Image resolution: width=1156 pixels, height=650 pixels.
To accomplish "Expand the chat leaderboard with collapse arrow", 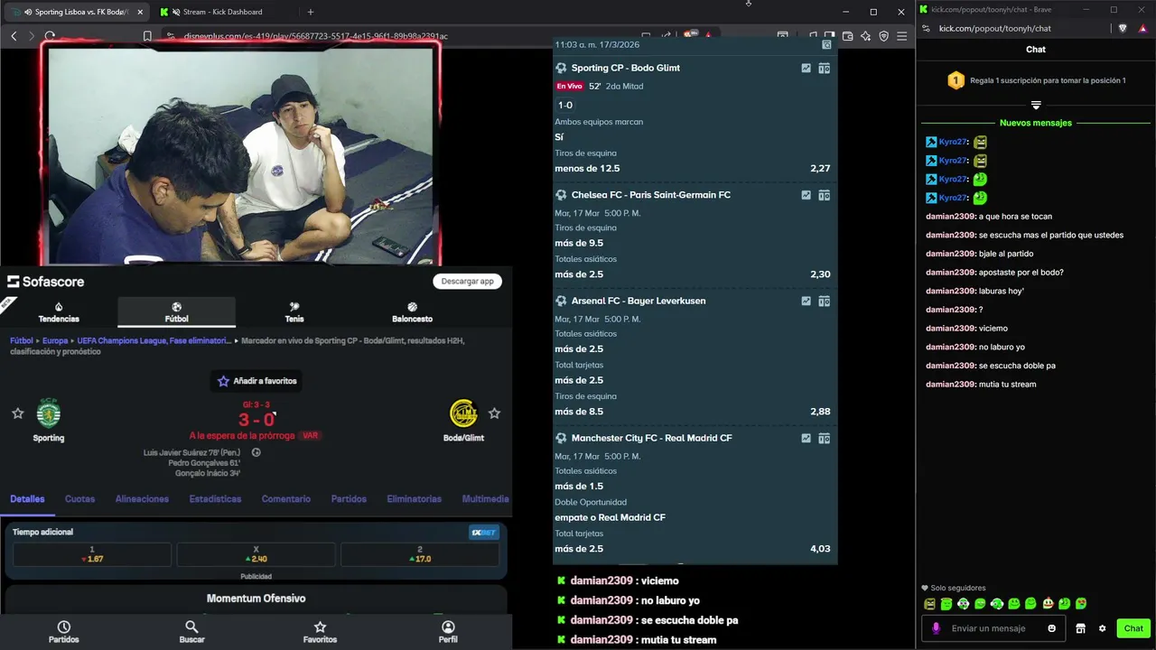I will point(1036,105).
